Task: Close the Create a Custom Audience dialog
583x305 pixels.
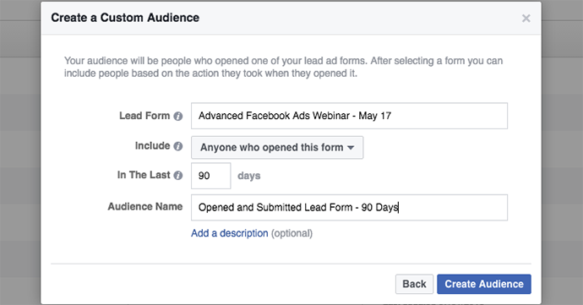Action: coord(526,19)
